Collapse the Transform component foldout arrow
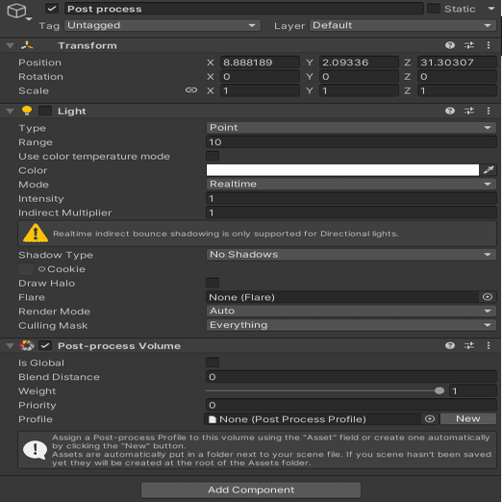The width and height of the screenshot is (502, 502). click(11, 46)
